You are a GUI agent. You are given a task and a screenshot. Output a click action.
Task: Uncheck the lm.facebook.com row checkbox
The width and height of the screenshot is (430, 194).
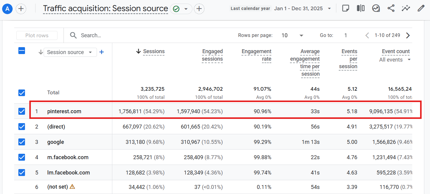click(22, 173)
